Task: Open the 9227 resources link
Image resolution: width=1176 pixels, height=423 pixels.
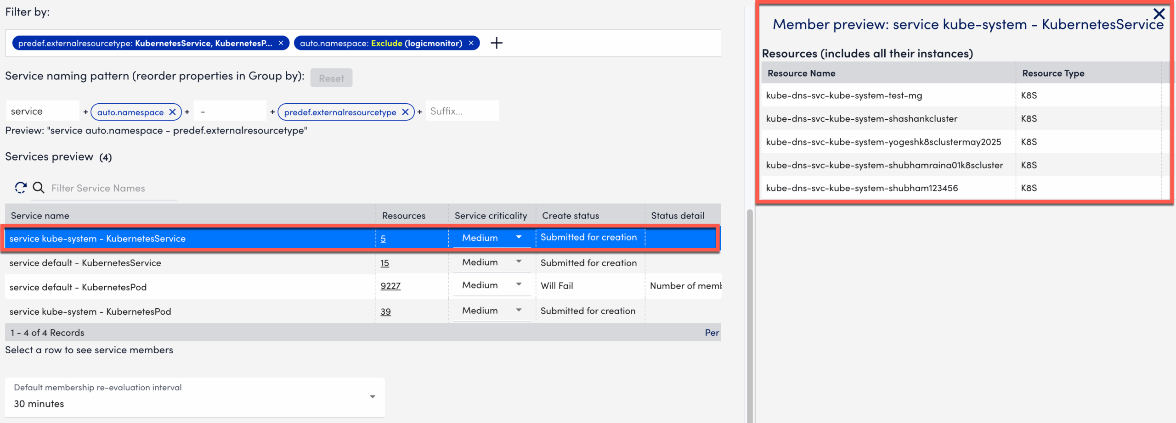Action: click(390, 286)
